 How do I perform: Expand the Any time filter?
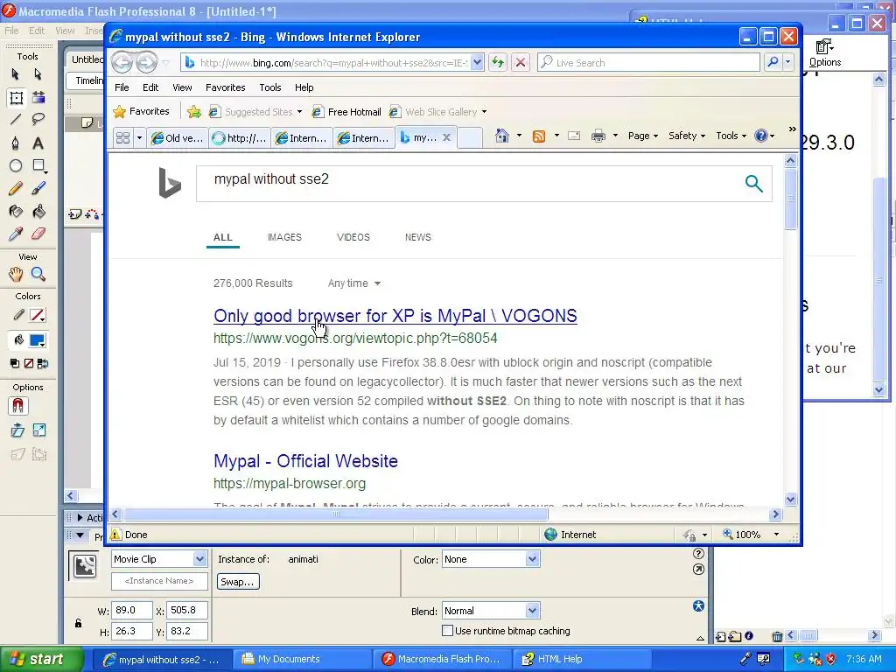click(353, 283)
